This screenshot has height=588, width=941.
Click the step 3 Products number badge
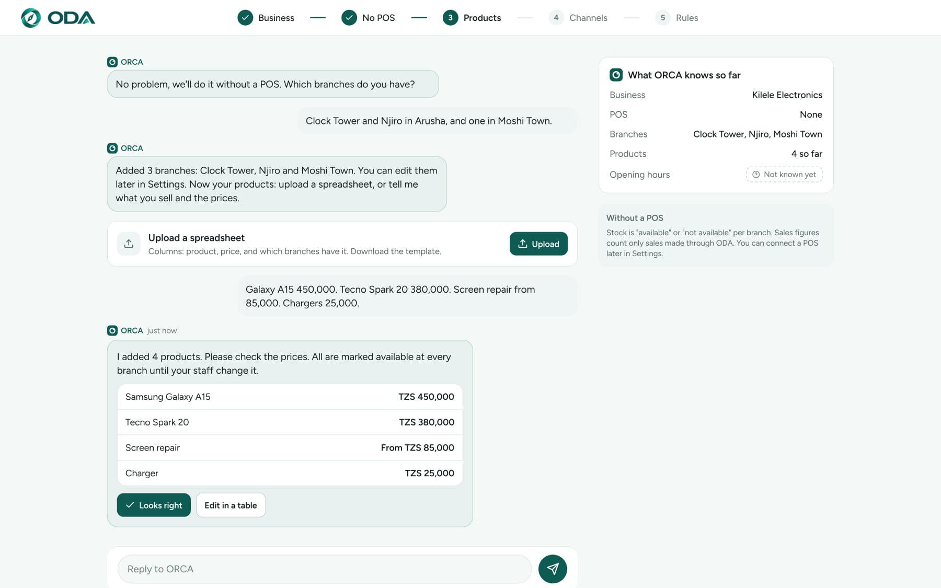pyautogui.click(x=450, y=18)
